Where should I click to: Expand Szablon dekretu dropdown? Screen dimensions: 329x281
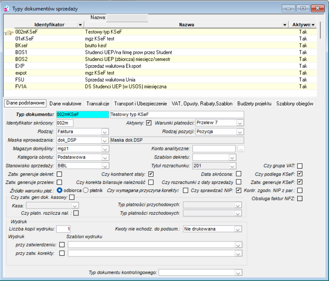(x=232, y=157)
